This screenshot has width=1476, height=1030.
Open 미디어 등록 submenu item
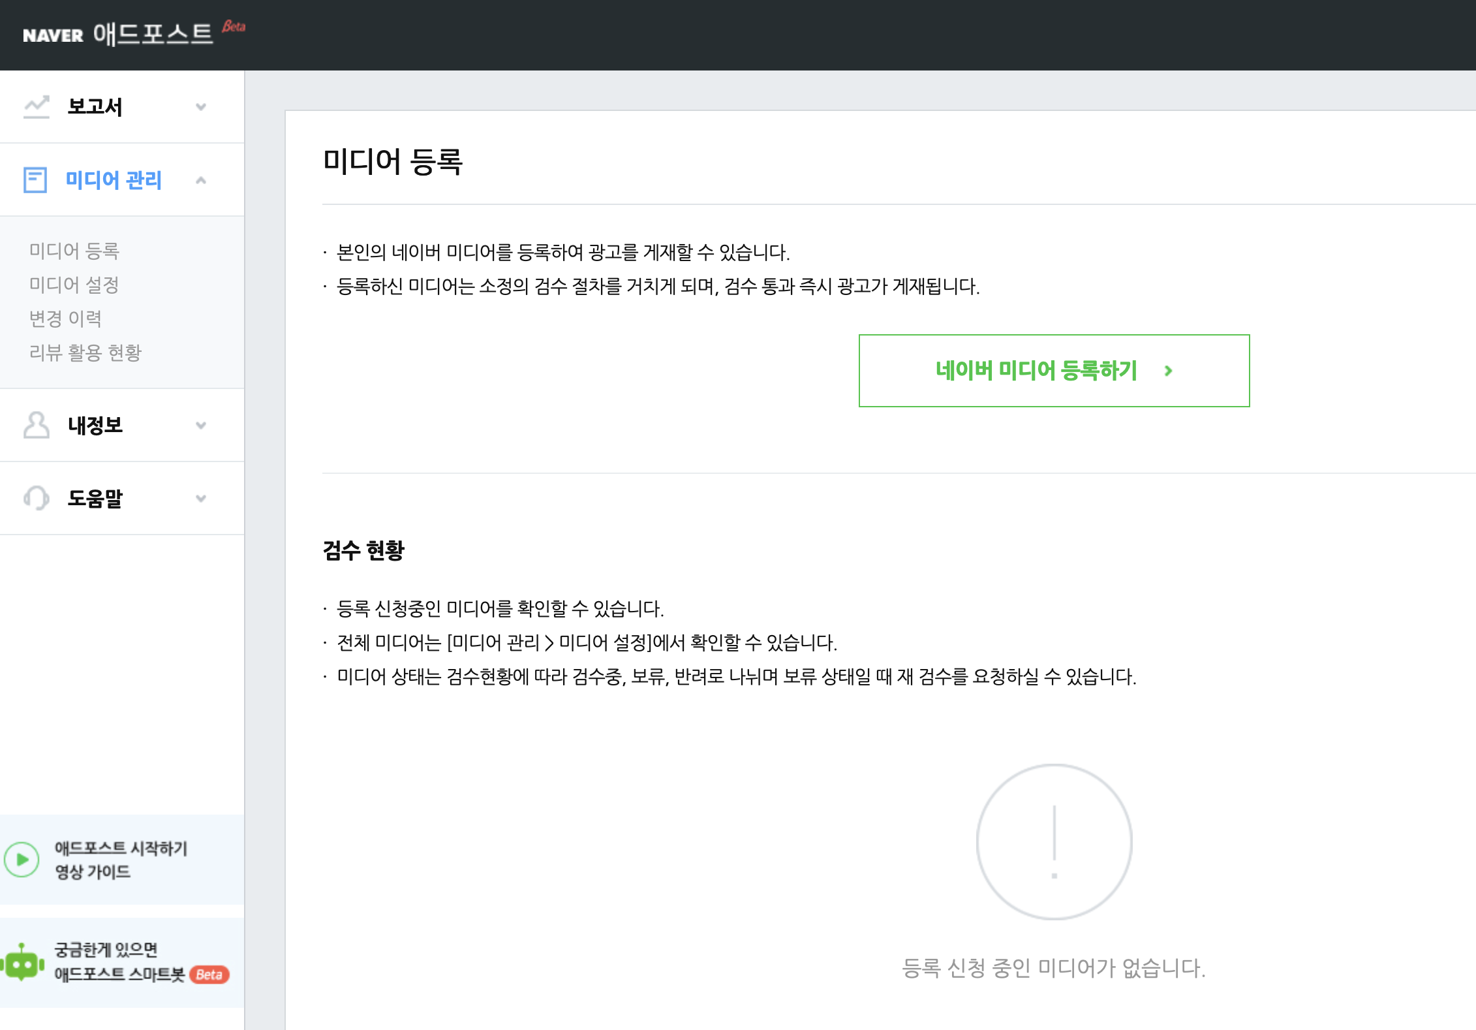point(74,251)
